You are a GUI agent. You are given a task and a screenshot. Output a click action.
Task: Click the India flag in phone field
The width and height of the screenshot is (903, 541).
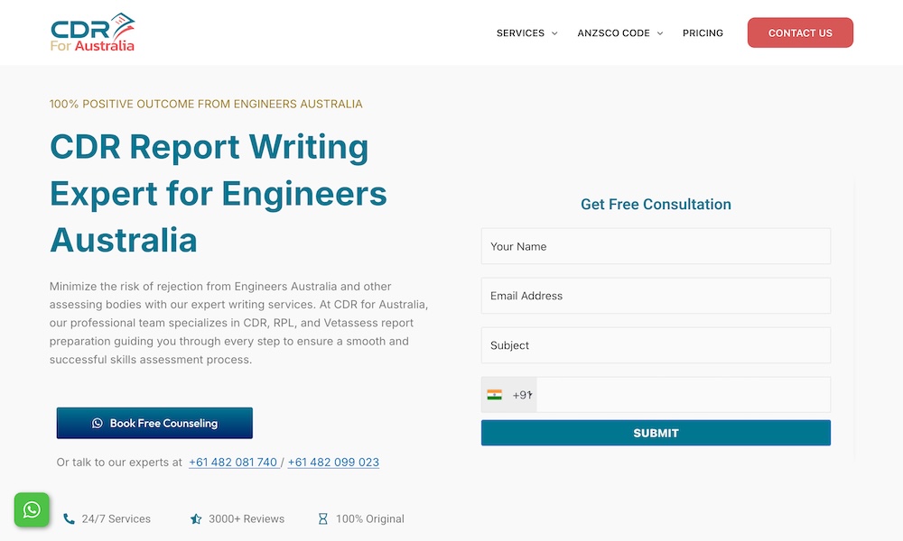click(495, 395)
